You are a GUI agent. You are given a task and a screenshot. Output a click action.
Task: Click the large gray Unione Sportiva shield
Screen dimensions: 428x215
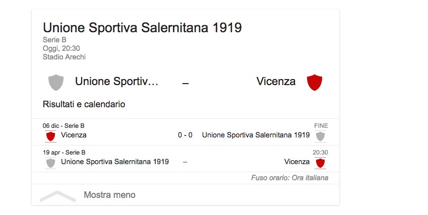[x=55, y=82]
